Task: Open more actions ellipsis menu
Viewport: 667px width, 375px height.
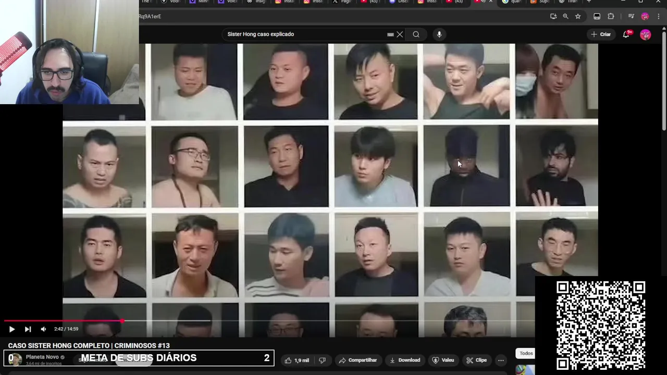Action: pyautogui.click(x=501, y=360)
